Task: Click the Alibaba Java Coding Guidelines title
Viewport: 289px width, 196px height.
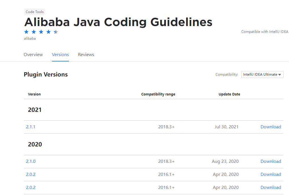Action: point(118,22)
